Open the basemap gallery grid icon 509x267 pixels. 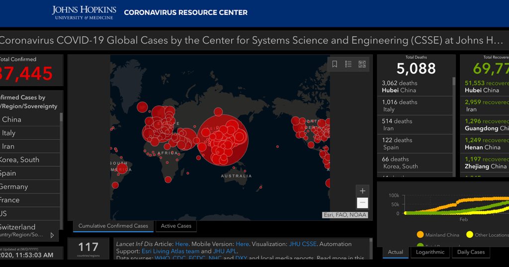coord(362,64)
